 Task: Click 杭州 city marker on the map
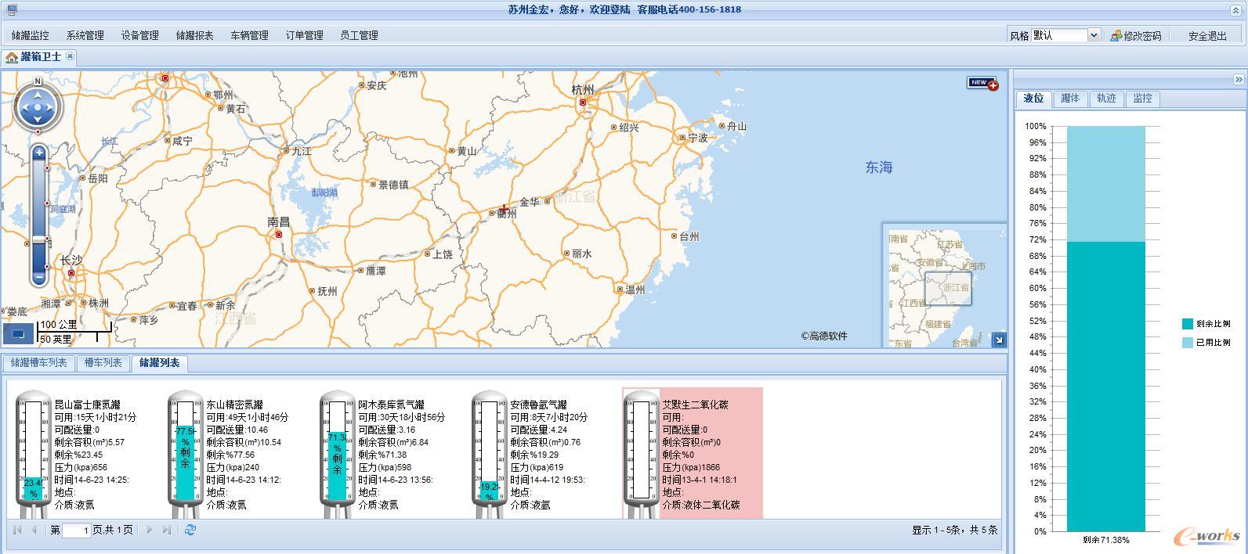[583, 103]
